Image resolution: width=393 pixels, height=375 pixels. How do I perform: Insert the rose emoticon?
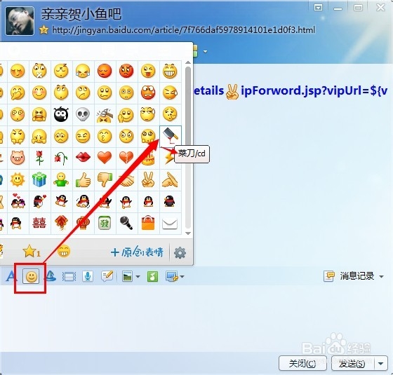pyautogui.click(x=39, y=158)
